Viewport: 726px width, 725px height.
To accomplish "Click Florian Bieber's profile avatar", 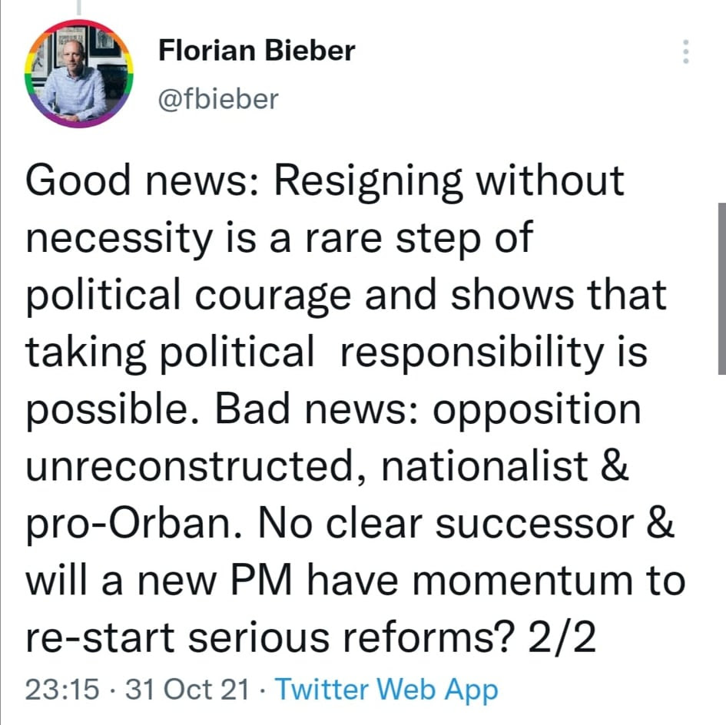I will (x=79, y=72).
